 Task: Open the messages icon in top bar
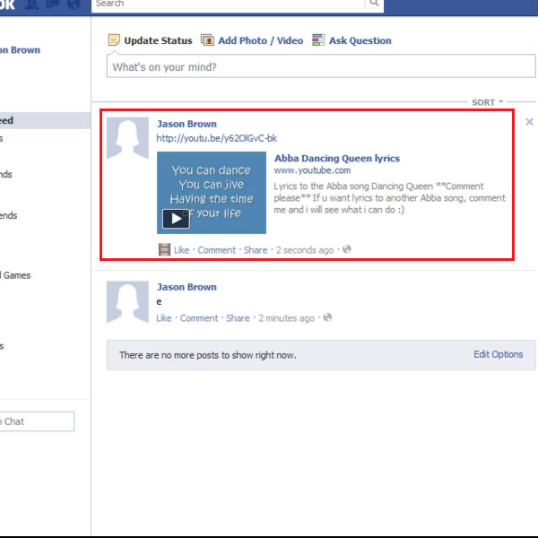(53, 4)
